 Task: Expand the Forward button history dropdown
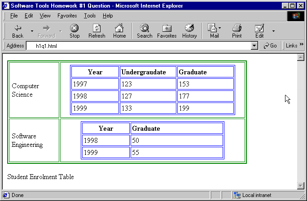coord(61,31)
